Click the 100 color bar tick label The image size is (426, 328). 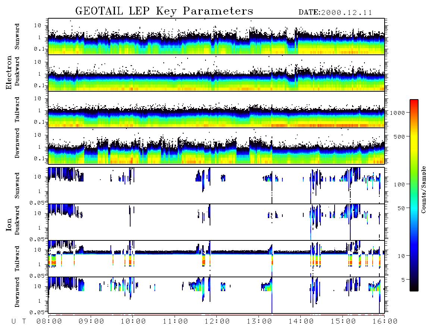400,184
